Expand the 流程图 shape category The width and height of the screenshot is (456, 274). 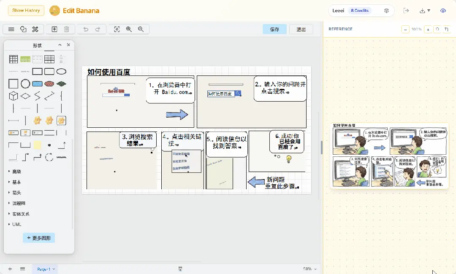[x=19, y=203]
